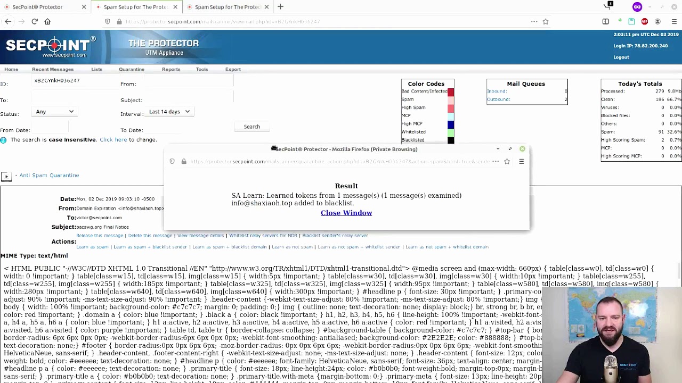Viewport: 682px width, 383px height.
Task: Click the Logout link
Action: [x=621, y=57]
